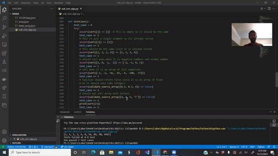The height and width of the screenshot is (156, 278).
Task: Split the editor to the right
Action: (x=269, y=9)
